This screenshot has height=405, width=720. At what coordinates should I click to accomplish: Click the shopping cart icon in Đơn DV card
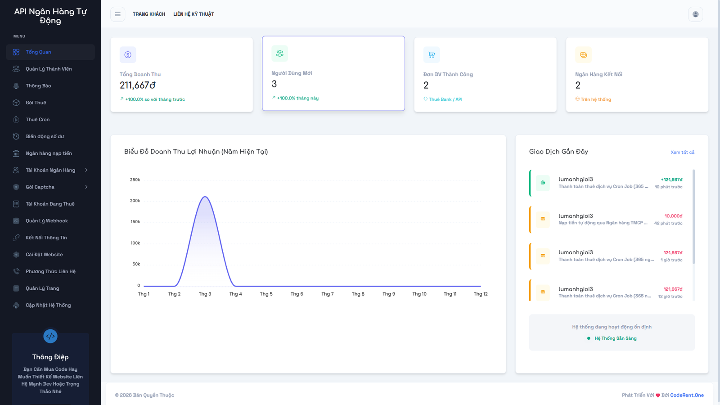(432, 55)
